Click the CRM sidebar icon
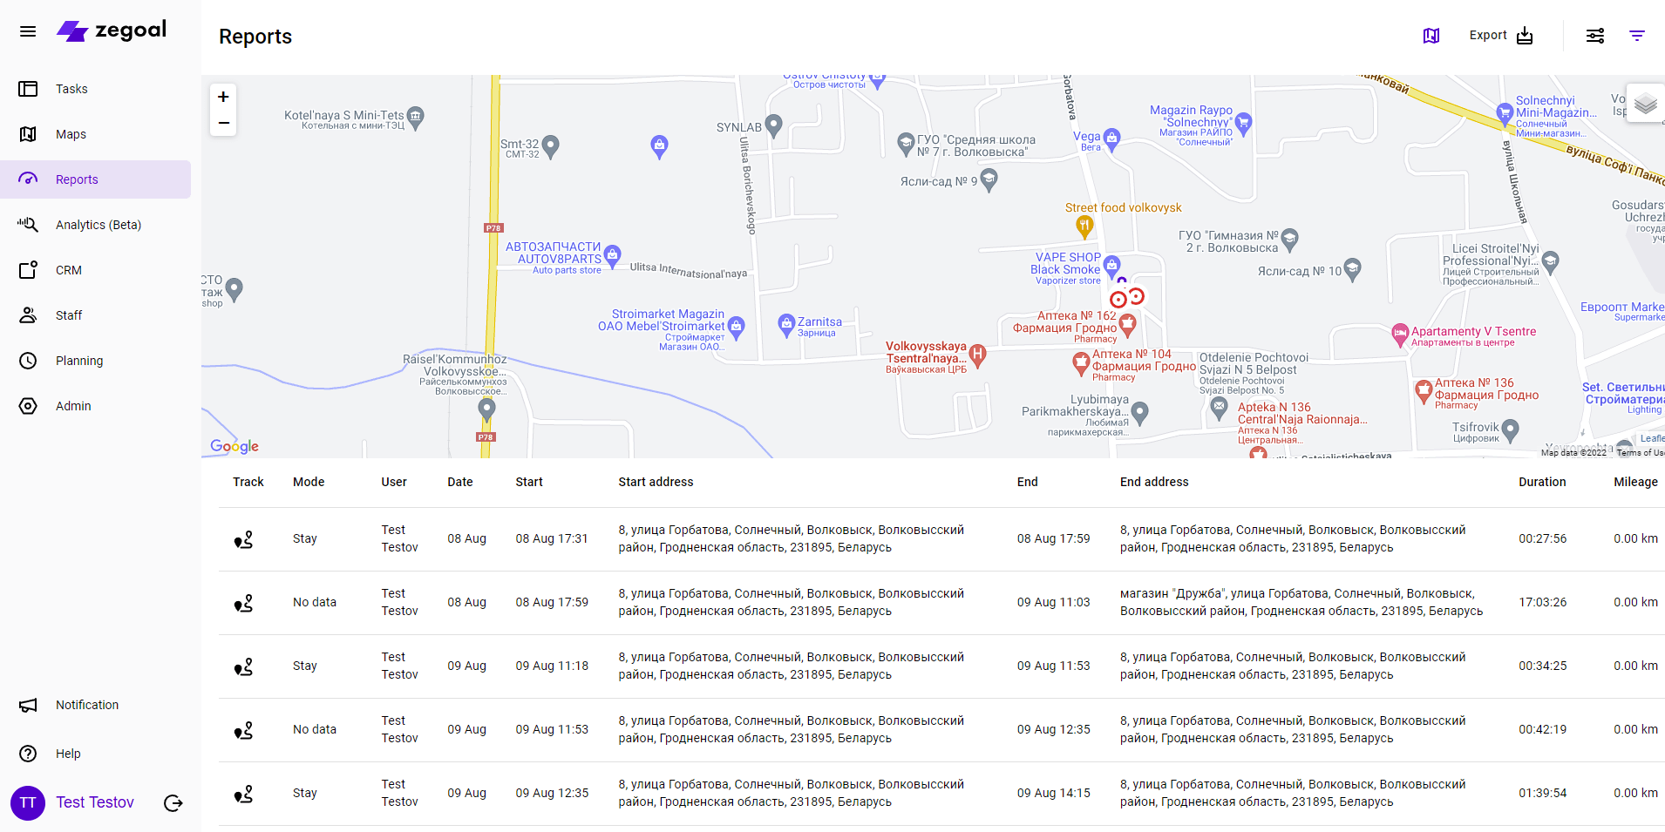The height and width of the screenshot is (832, 1665). [28, 270]
